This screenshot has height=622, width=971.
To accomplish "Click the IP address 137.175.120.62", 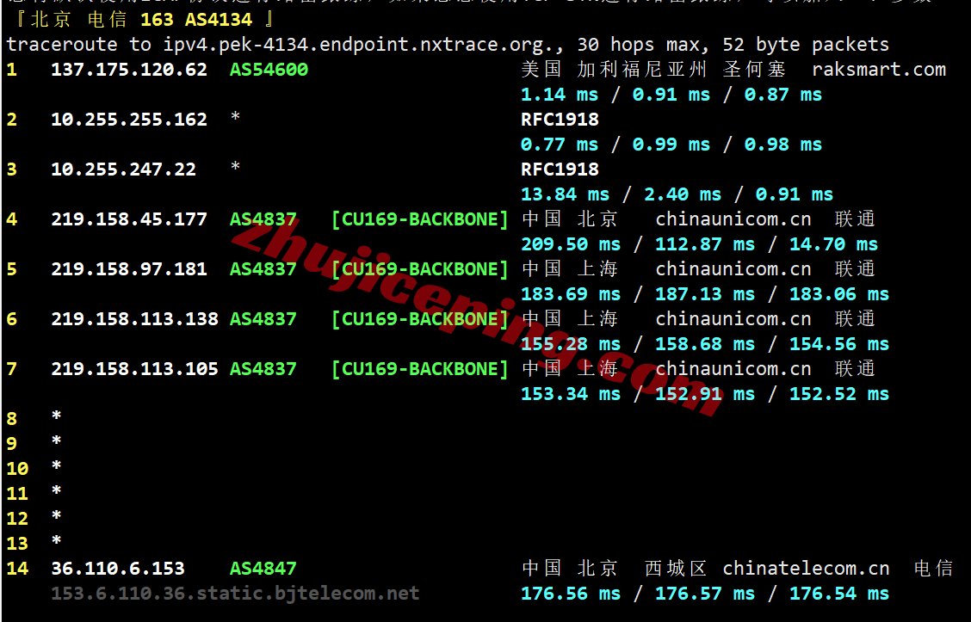I will click(129, 70).
